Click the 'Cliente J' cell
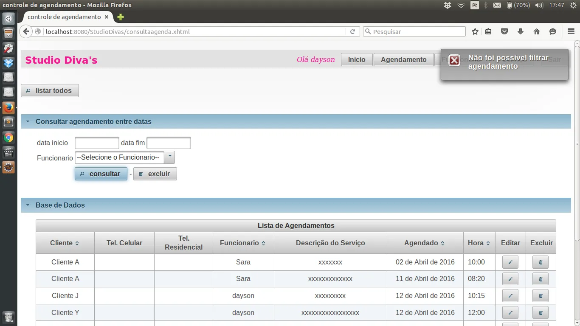 (65, 296)
